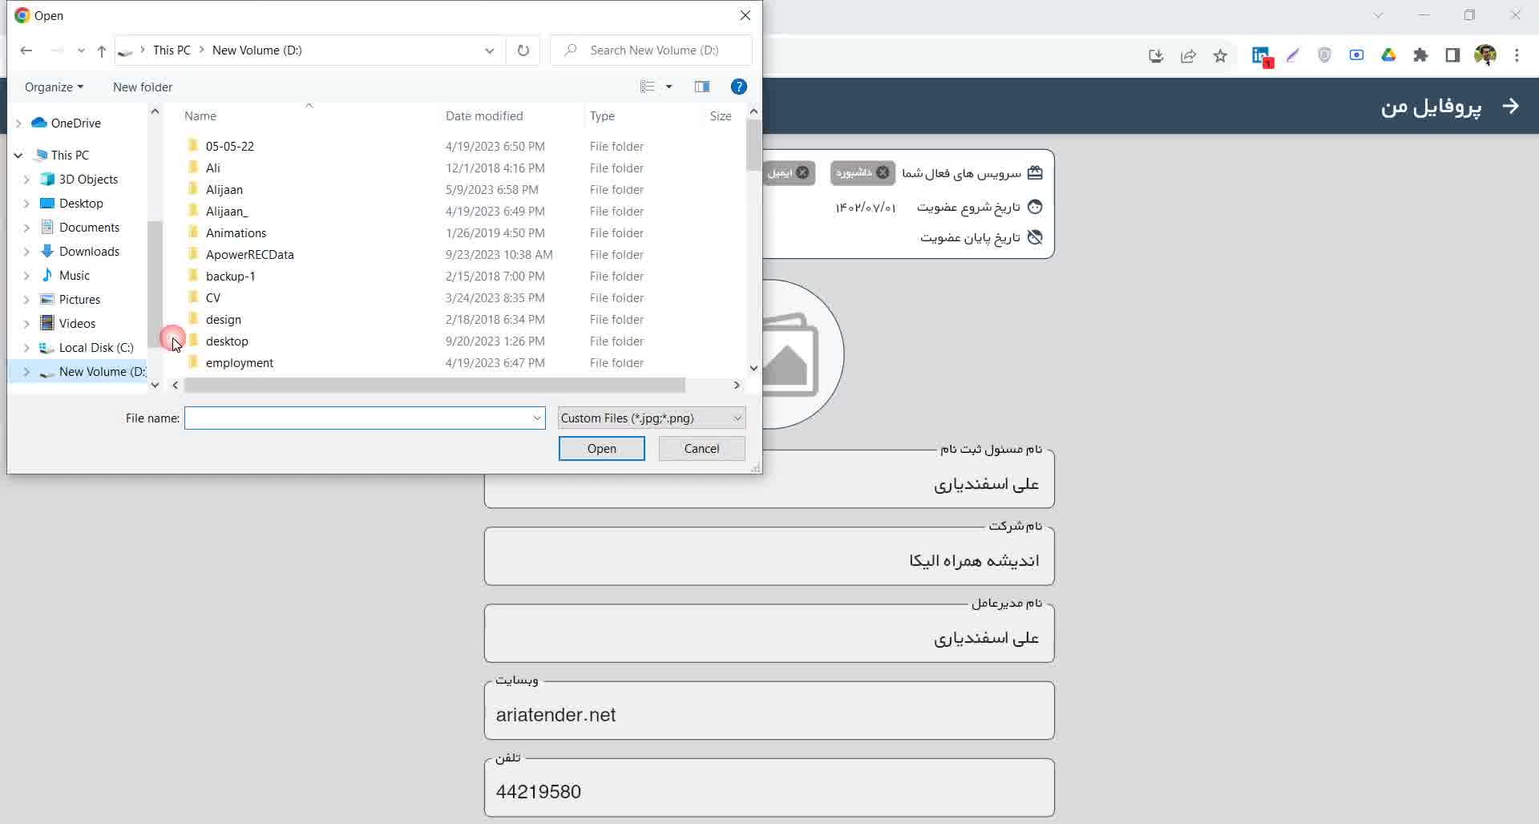
Task: Open the Chrome three-dot menu
Action: point(1517,55)
